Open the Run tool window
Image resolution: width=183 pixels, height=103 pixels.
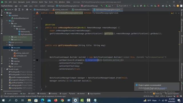(x=23, y=94)
